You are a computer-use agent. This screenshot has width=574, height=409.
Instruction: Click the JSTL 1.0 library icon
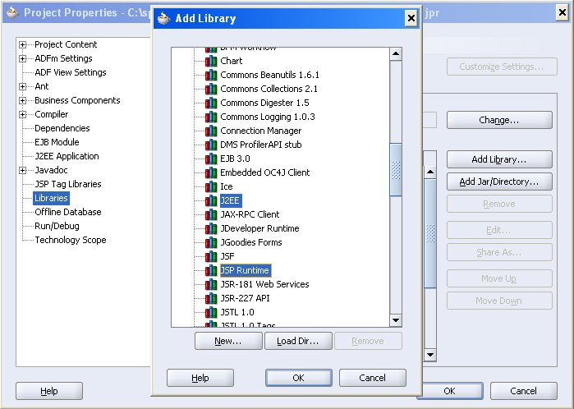[x=211, y=312]
